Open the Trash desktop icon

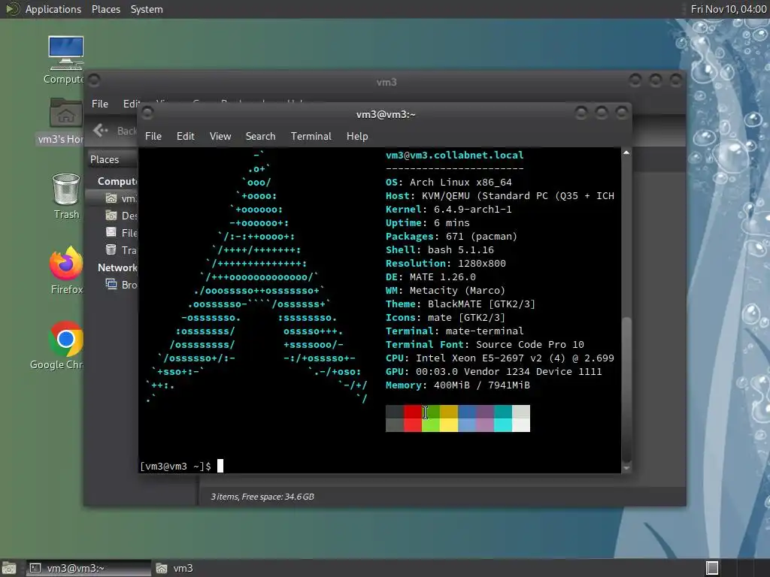66,189
